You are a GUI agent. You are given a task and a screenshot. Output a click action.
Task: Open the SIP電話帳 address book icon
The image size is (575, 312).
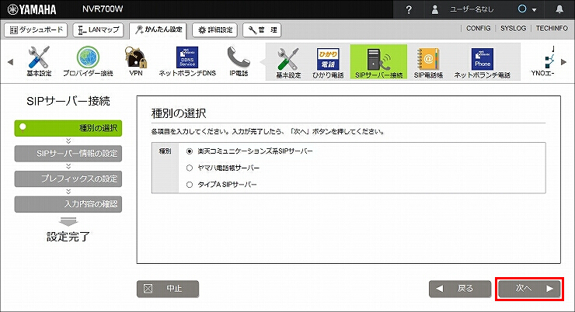428,62
